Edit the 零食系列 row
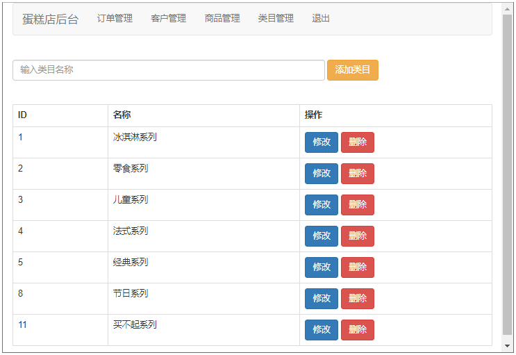The image size is (516, 355). 321,174
